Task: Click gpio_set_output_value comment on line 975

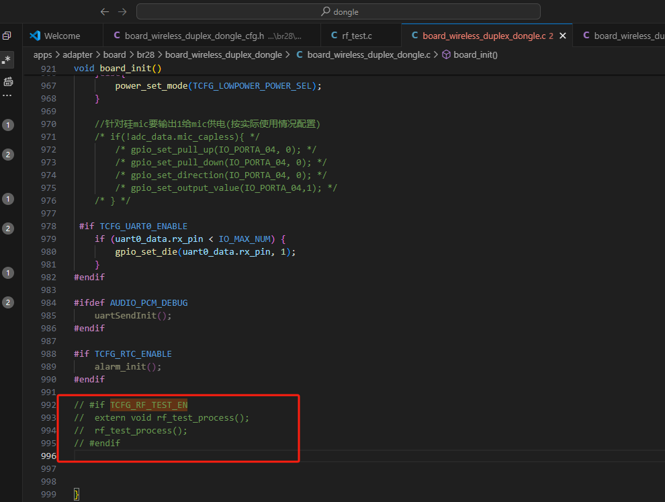Action: [226, 188]
